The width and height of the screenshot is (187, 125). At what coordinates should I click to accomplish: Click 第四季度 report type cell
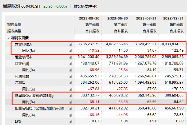176,25
